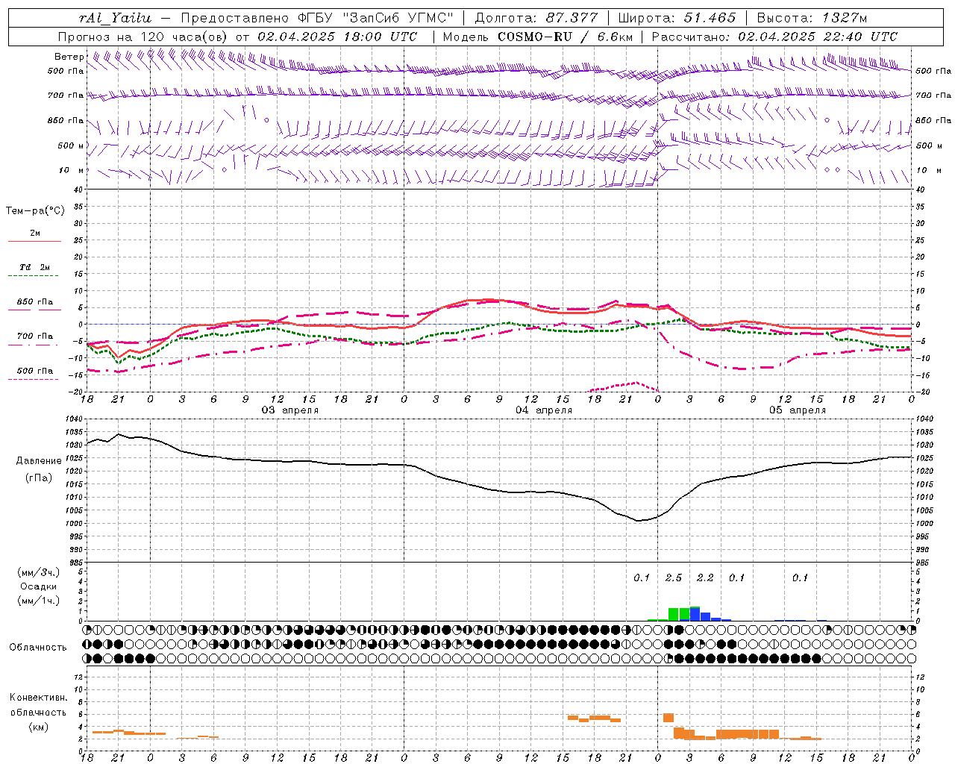Click the tallest green precipitation bar
Image resolution: width=955 pixels, height=764 pixels.
[674, 614]
